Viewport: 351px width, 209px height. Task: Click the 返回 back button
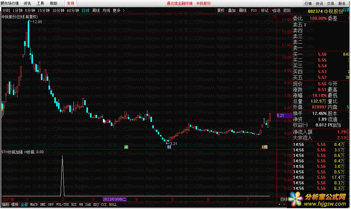tap(287, 10)
